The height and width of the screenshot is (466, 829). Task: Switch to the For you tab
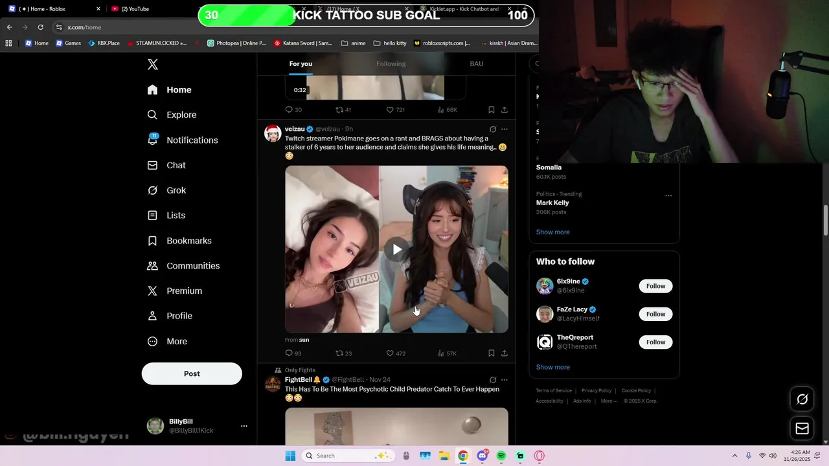click(x=301, y=63)
